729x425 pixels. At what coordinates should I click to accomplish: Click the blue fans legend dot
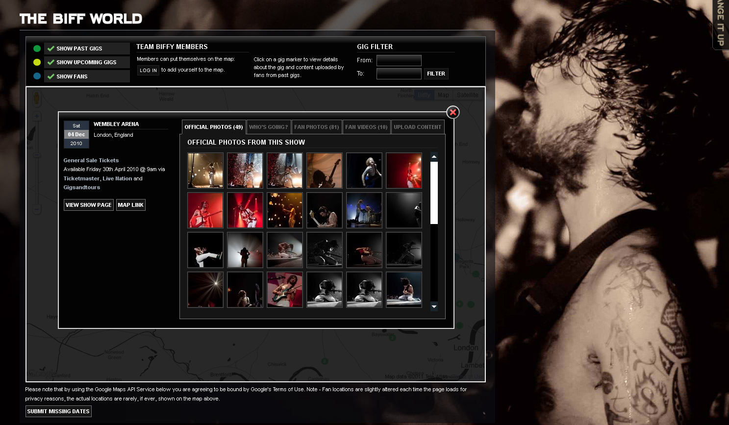[37, 76]
